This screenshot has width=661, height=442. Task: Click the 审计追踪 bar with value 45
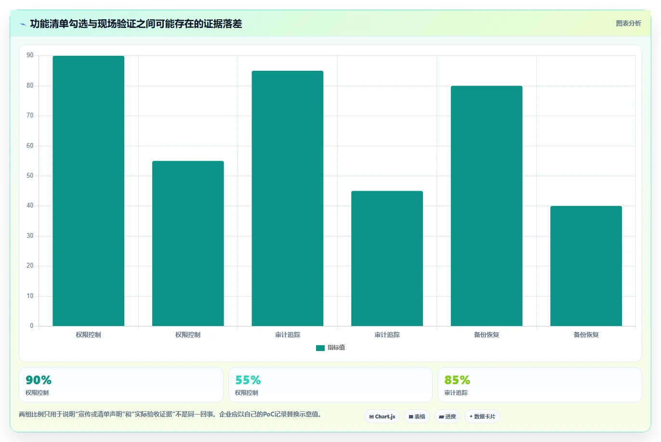387,259
